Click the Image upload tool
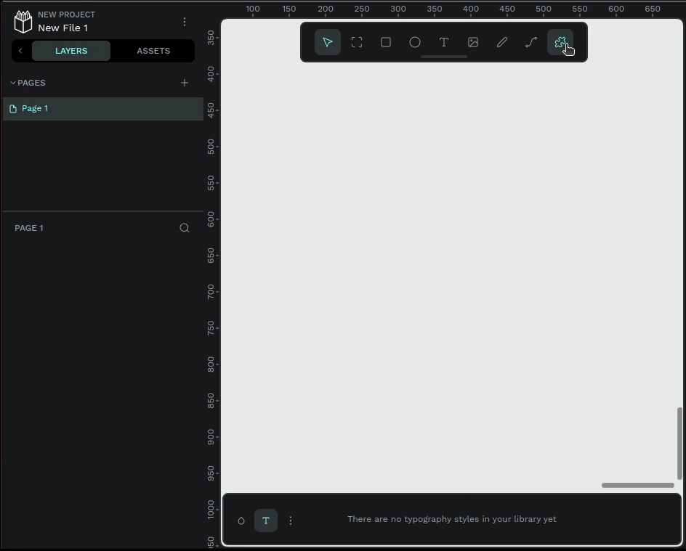This screenshot has height=551, width=686. pyautogui.click(x=473, y=42)
